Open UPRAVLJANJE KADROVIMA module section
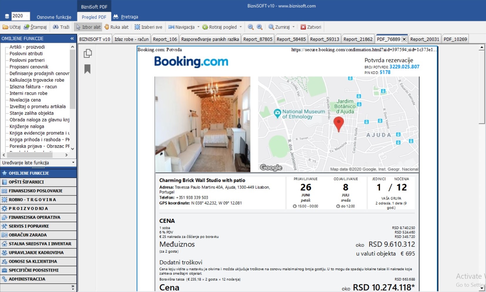This screenshot has width=486, height=292. pos(38,253)
